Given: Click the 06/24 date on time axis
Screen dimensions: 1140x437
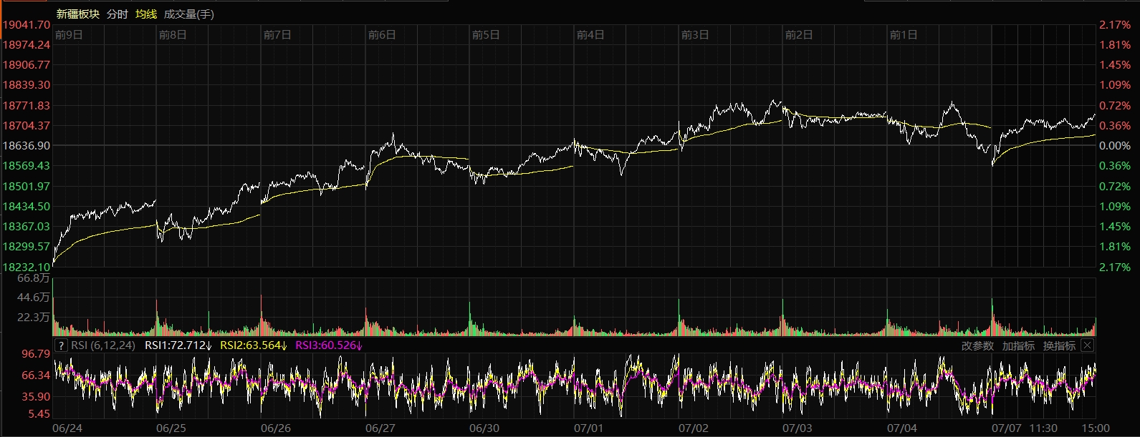Looking at the screenshot, I should pyautogui.click(x=67, y=428).
